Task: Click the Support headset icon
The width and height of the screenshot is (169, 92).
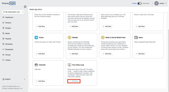Action: point(3,79)
